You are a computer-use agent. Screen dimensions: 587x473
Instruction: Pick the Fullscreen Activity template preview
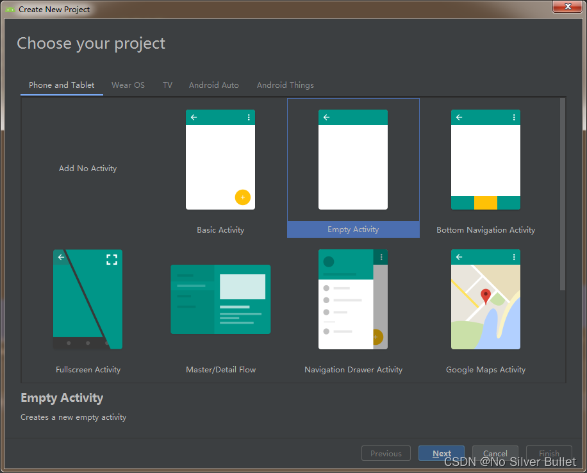point(88,299)
